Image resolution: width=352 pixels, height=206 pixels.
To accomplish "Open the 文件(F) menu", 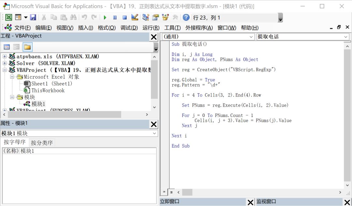I will click(22, 28).
